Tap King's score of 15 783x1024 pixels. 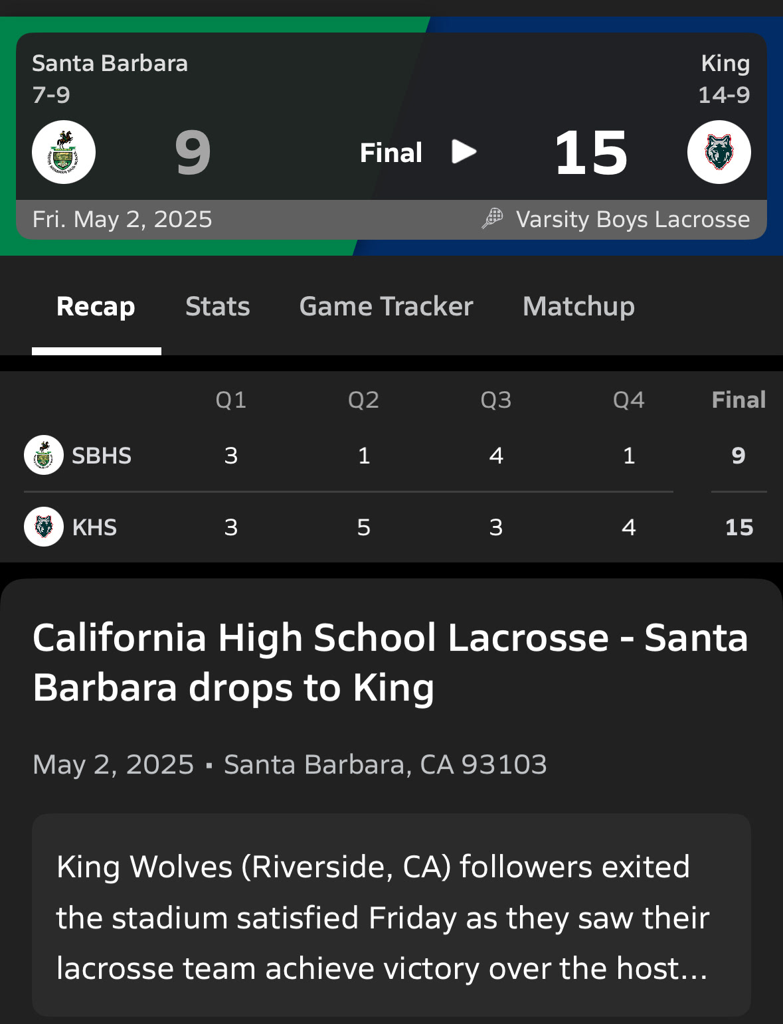(x=590, y=153)
